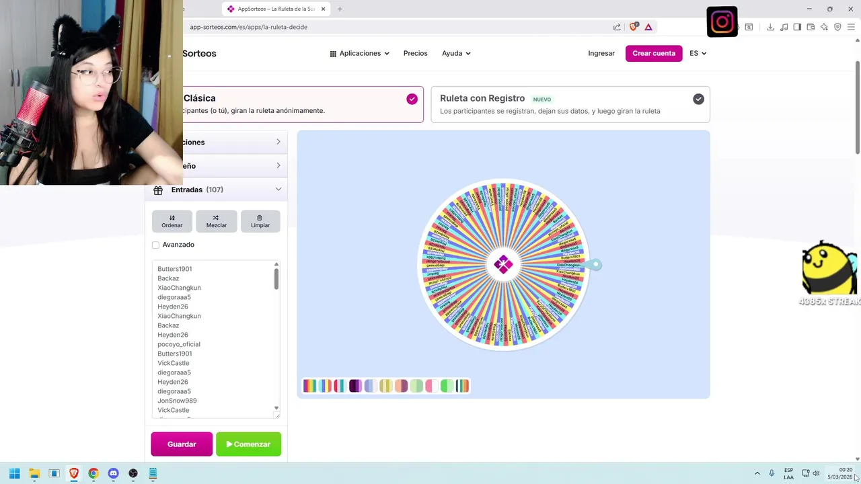
Task: Click the entries list scrollbar down arrow
Action: (276, 408)
